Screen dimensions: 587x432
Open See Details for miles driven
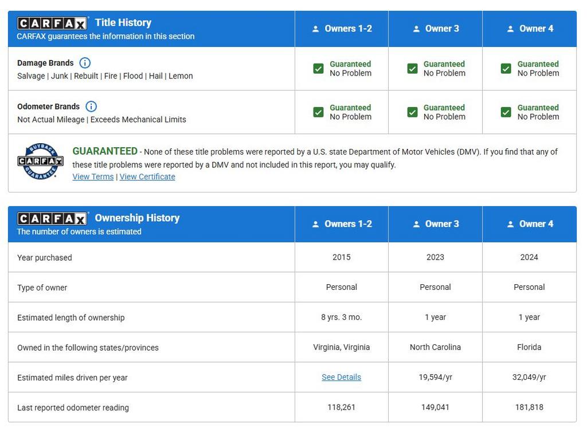(341, 378)
